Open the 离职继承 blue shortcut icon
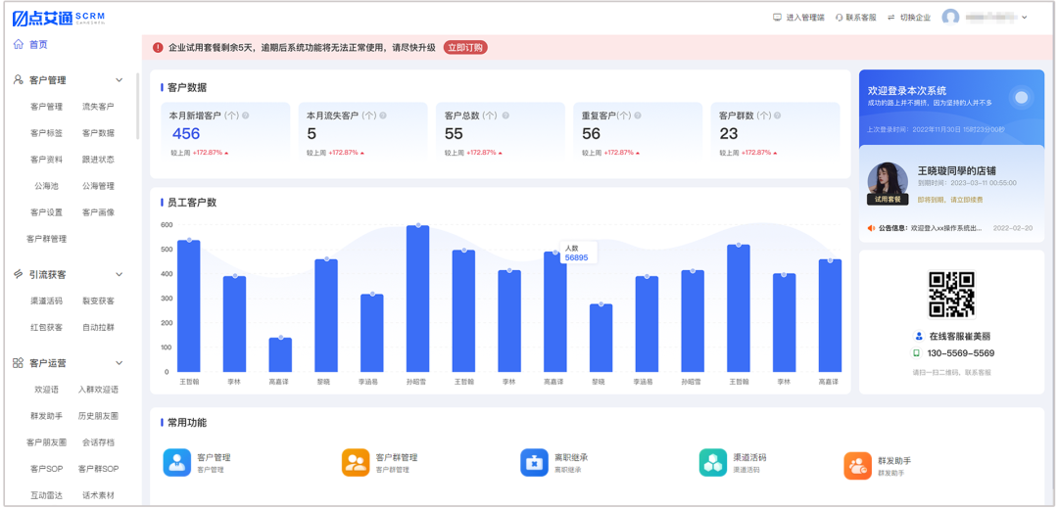Screen dimensions: 1058x508 click(535, 462)
